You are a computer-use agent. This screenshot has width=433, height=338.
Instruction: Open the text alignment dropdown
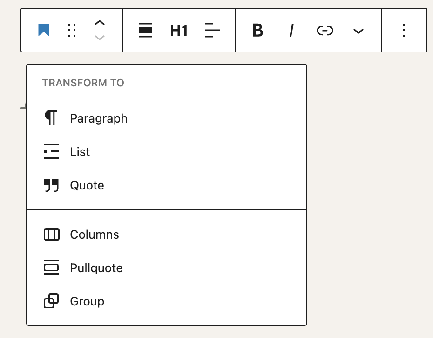(x=212, y=31)
